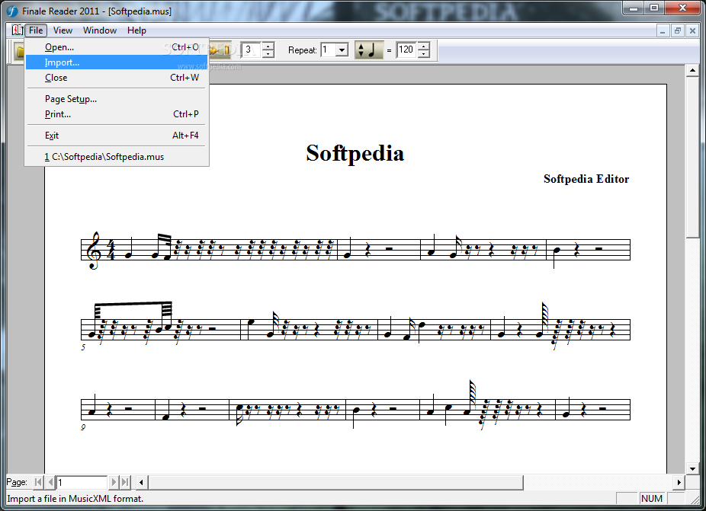Open the Window menu
Image resolution: width=706 pixels, height=511 pixels.
pyautogui.click(x=100, y=30)
